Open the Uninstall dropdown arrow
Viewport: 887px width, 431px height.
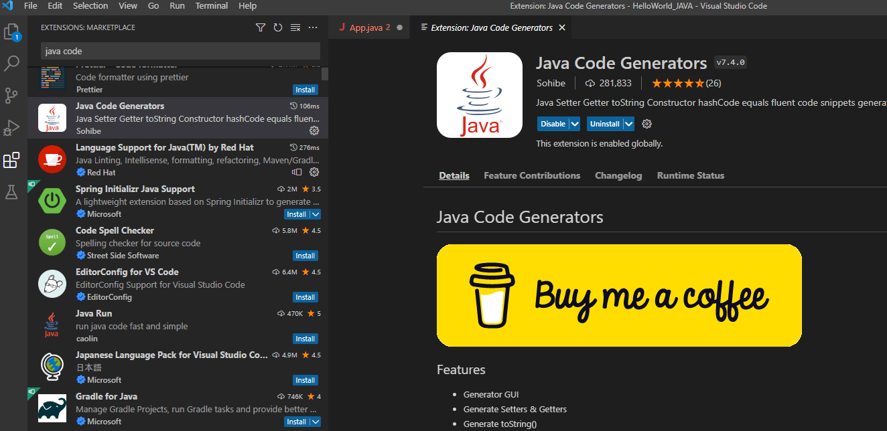[x=628, y=124]
